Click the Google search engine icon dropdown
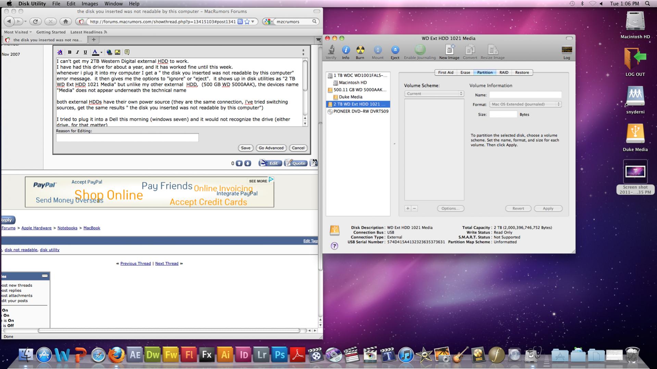 click(x=269, y=22)
